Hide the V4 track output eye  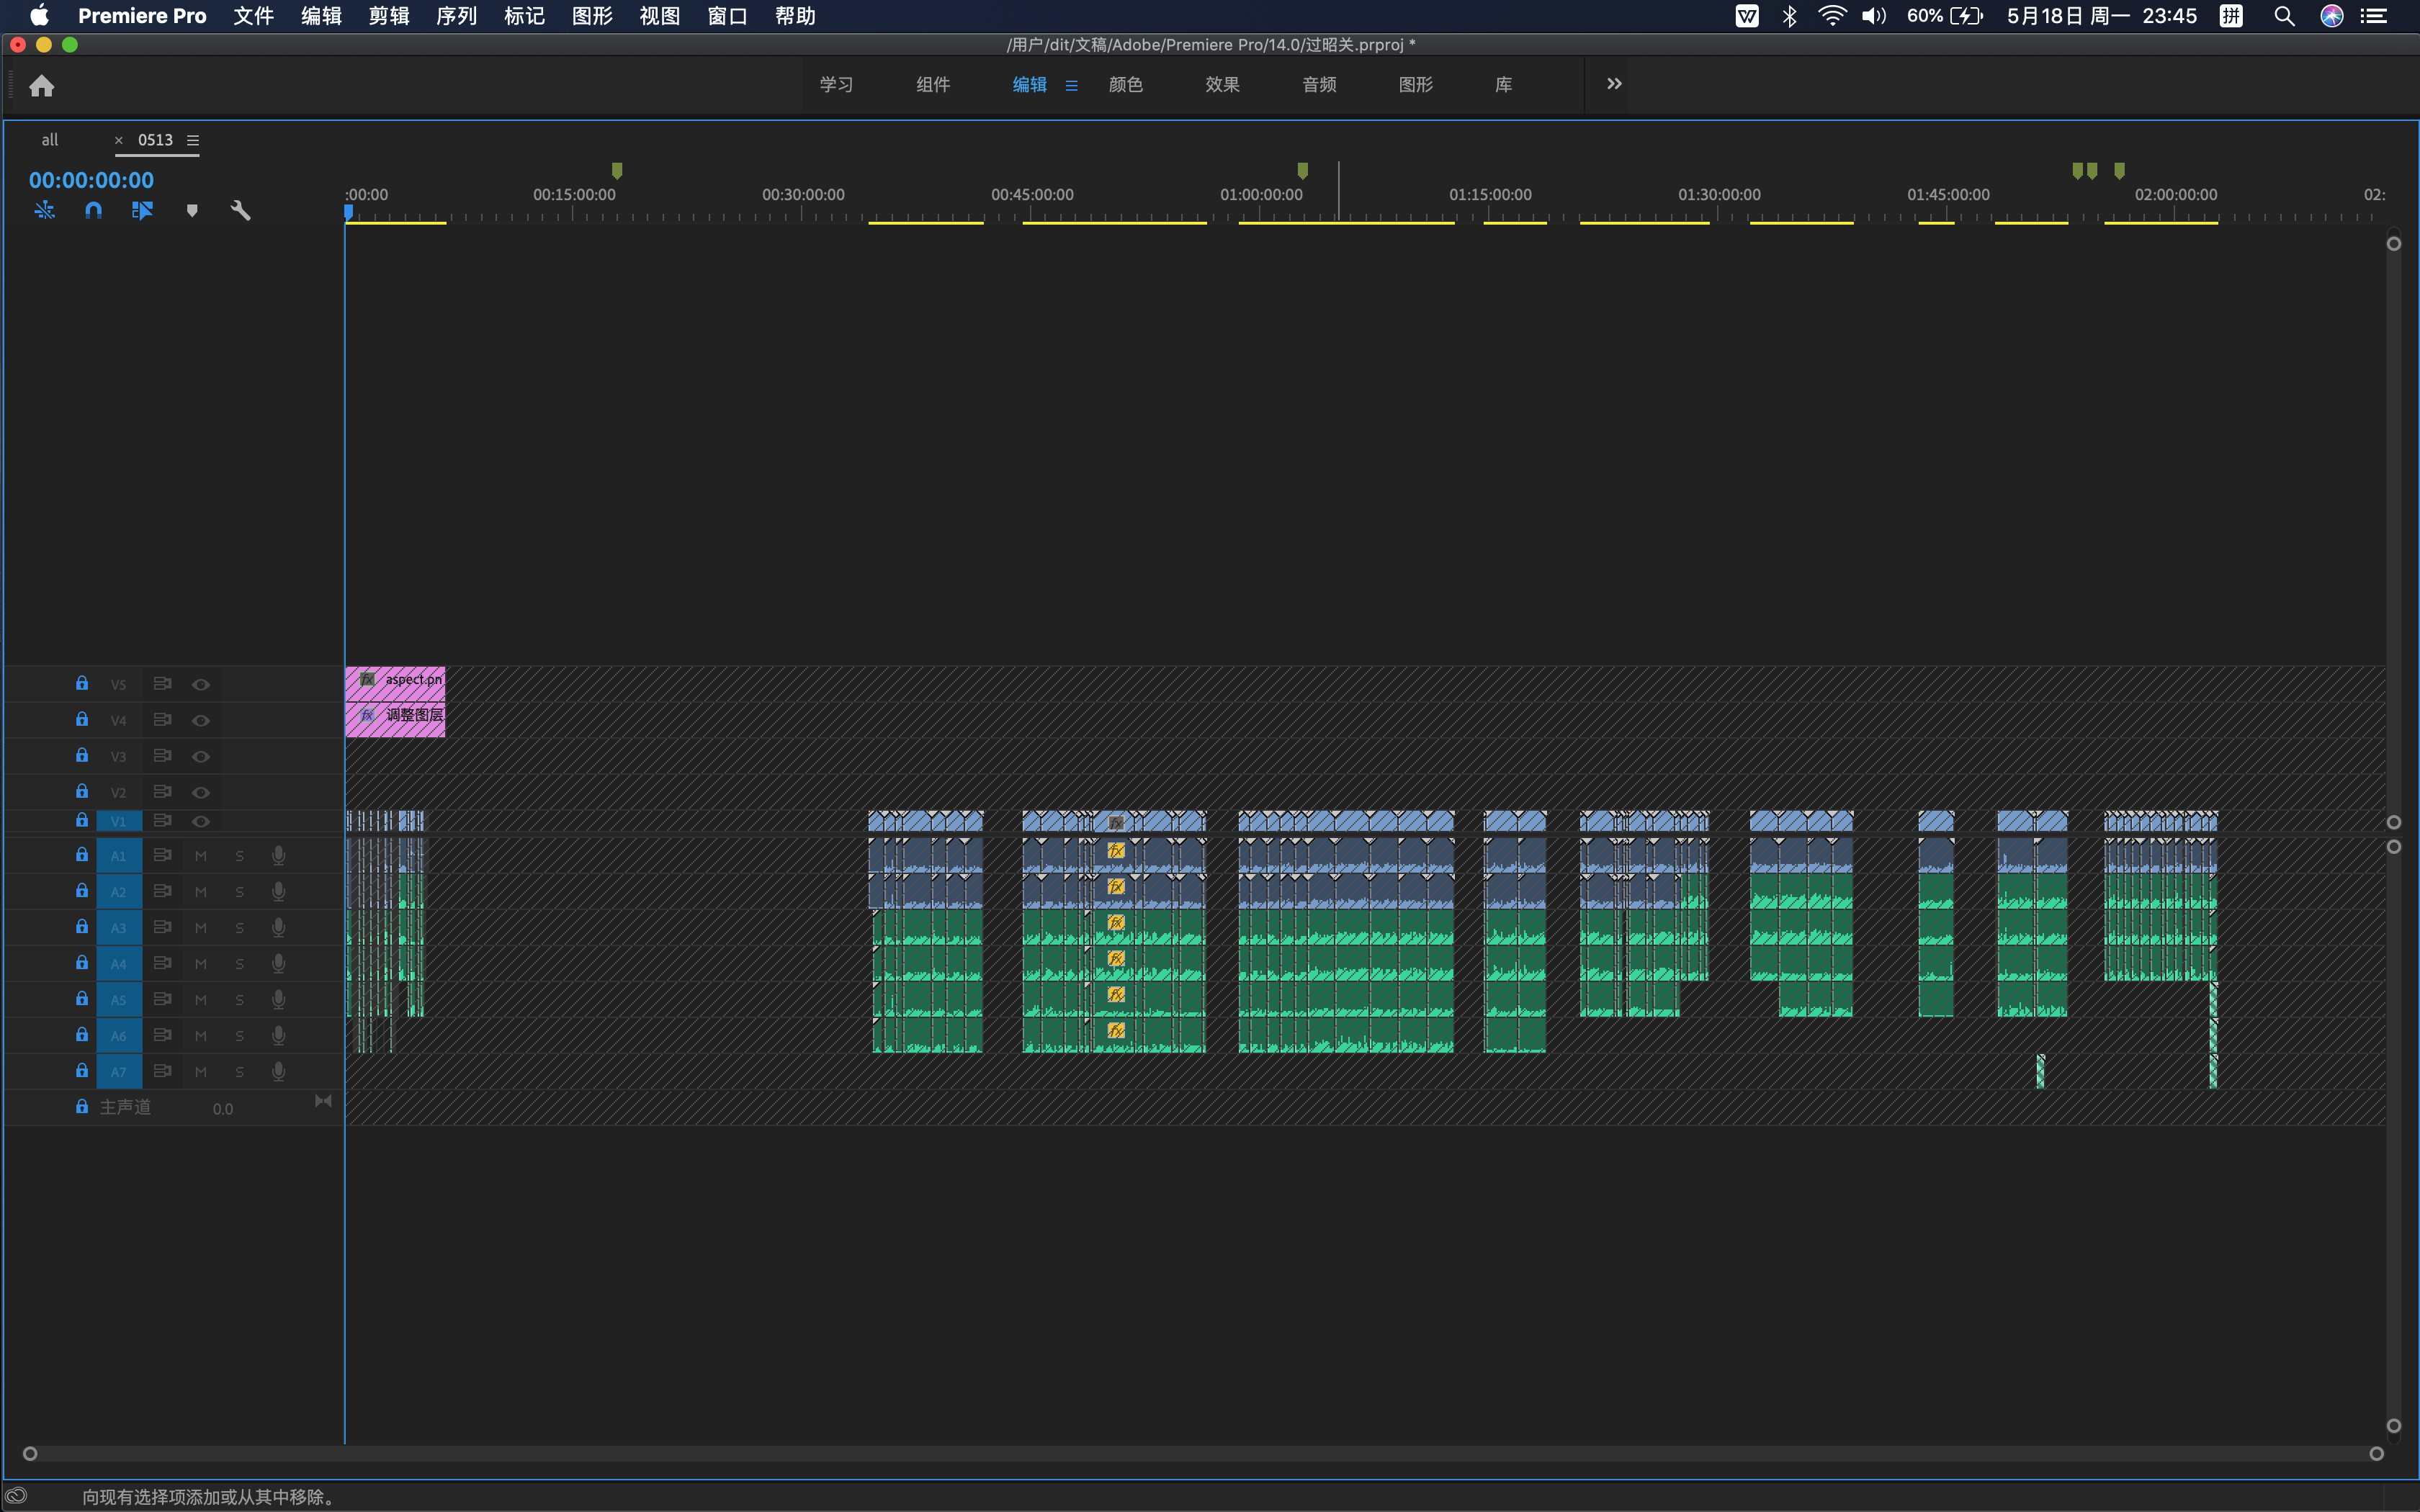click(201, 720)
